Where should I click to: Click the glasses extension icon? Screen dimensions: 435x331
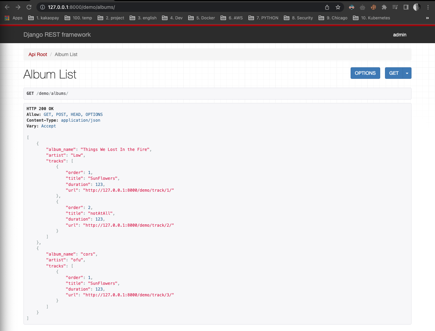tap(352, 7)
